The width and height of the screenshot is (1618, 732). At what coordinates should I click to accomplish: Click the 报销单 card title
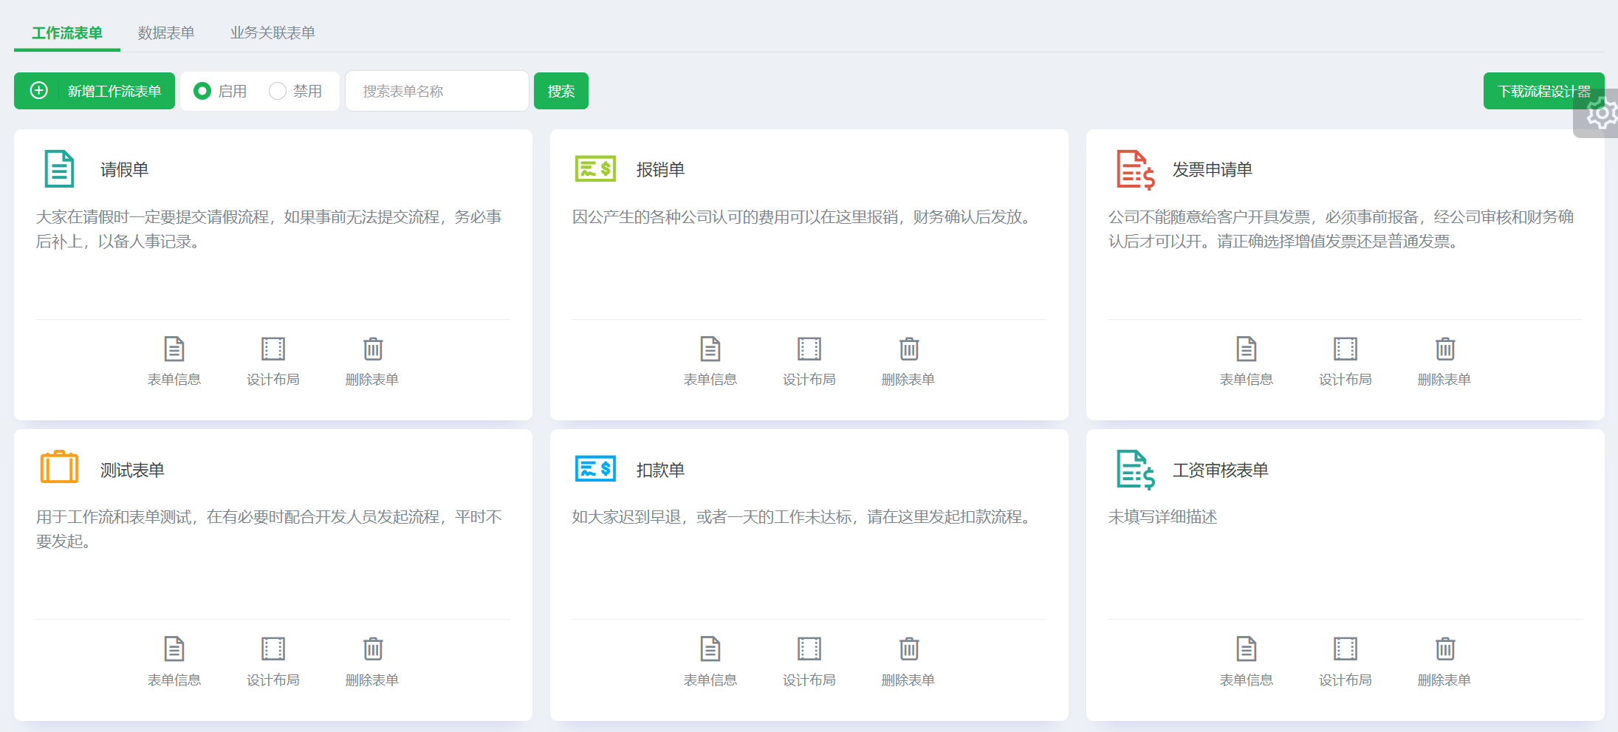(x=660, y=170)
